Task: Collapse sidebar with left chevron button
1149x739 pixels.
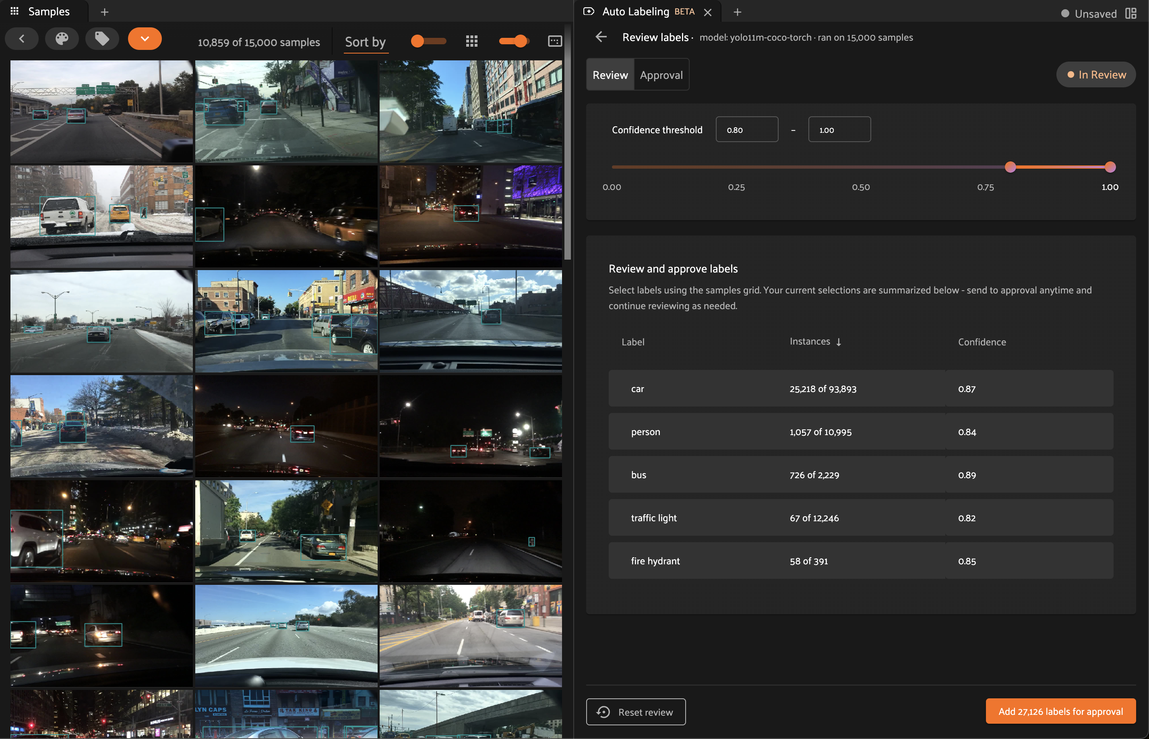Action: [x=22, y=39]
